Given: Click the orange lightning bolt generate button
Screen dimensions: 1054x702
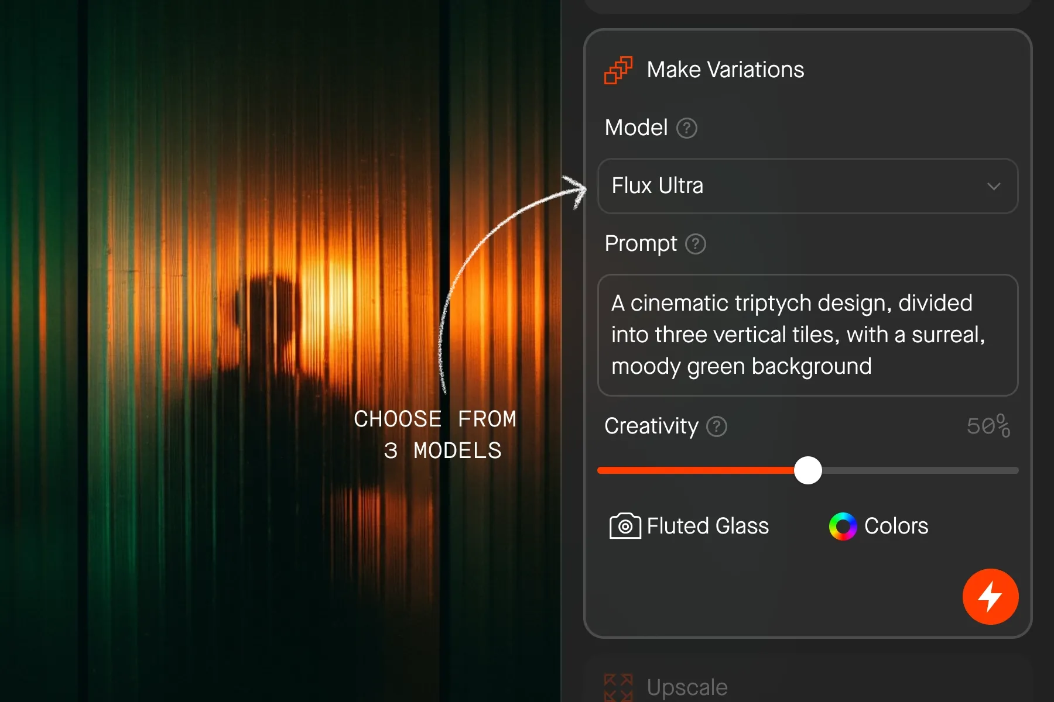Looking at the screenshot, I should [991, 597].
